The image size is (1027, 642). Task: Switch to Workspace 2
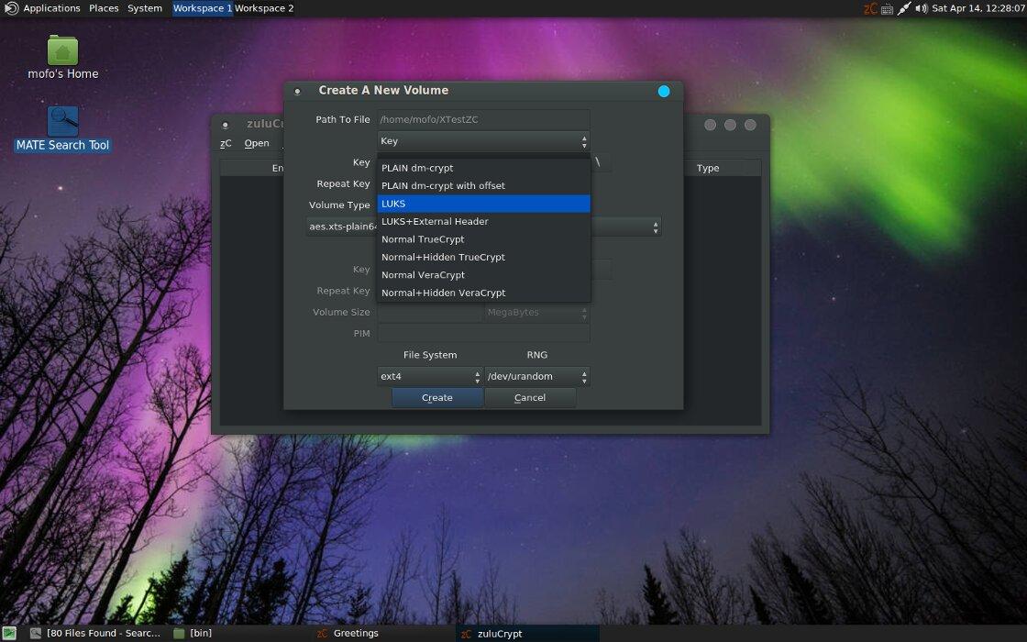coord(264,8)
